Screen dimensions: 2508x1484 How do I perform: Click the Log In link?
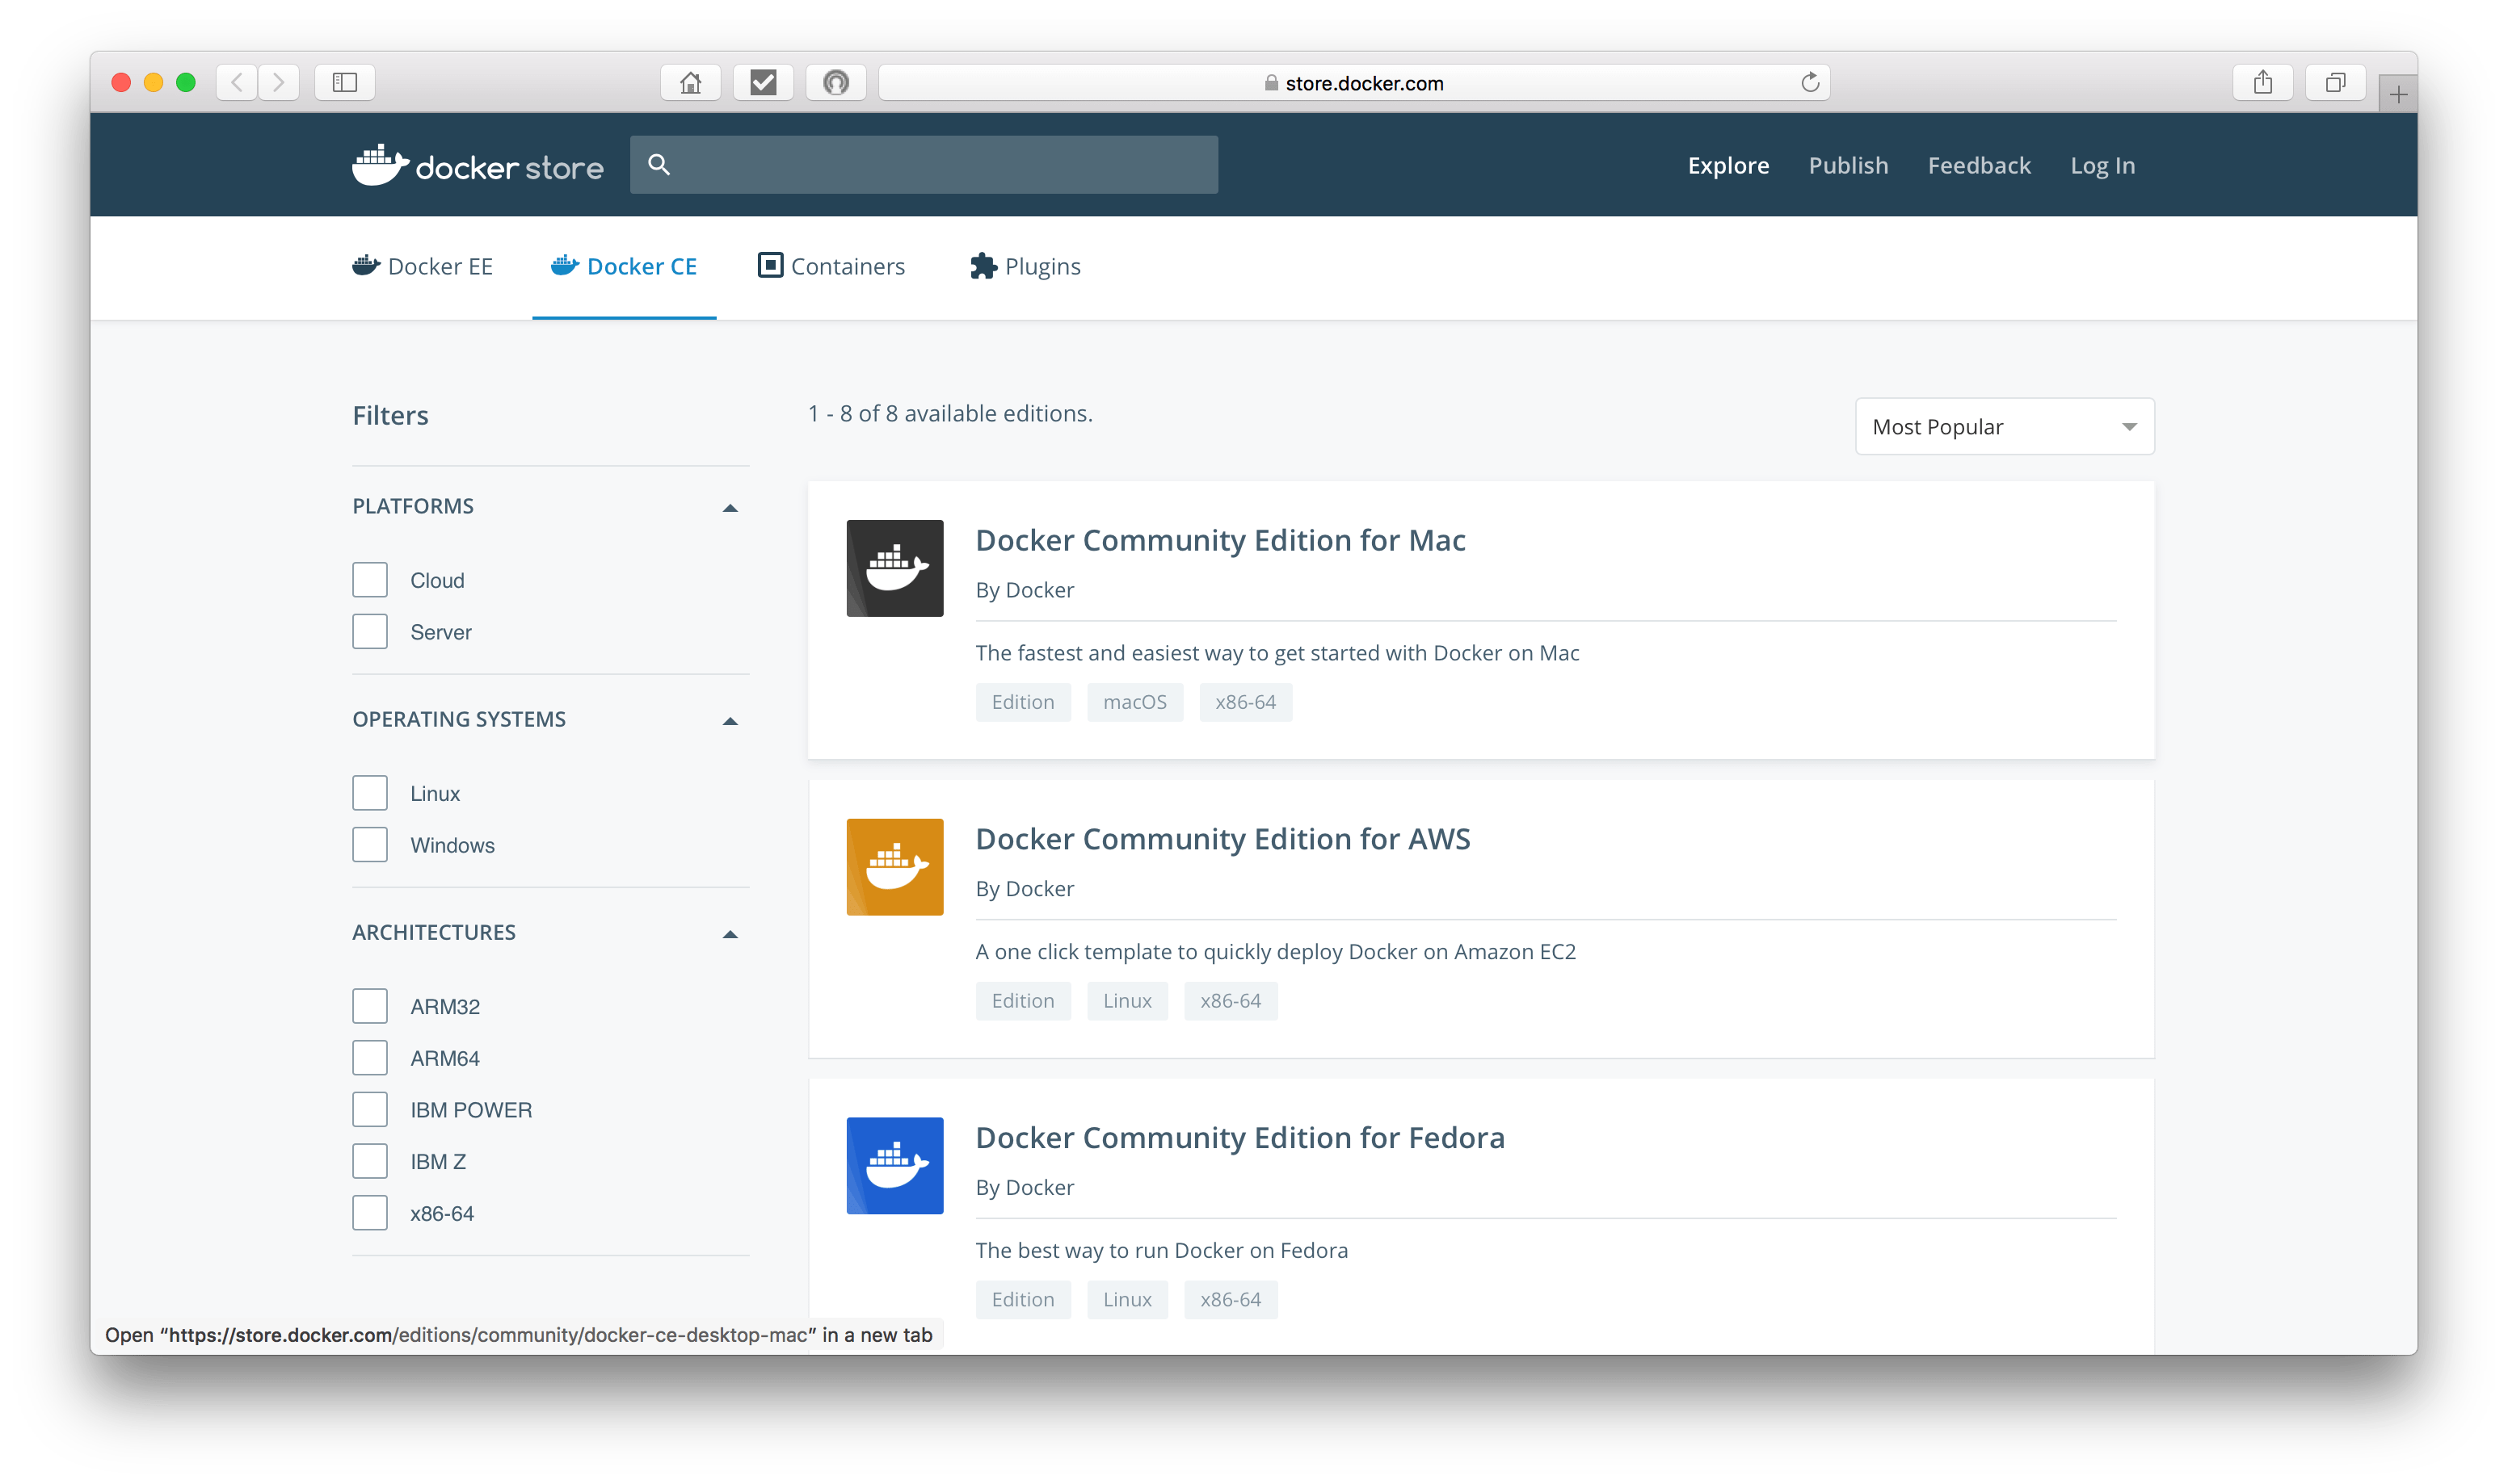click(2102, 166)
